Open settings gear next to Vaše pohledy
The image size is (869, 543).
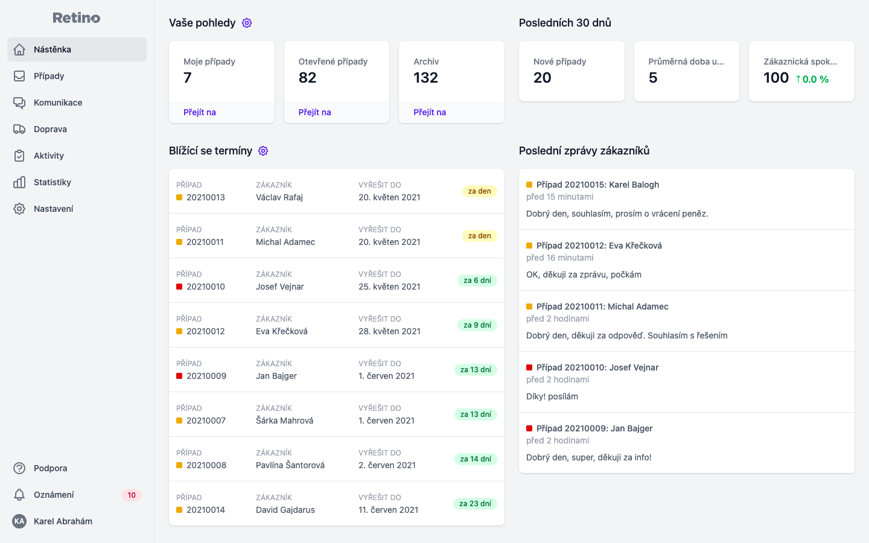point(247,23)
